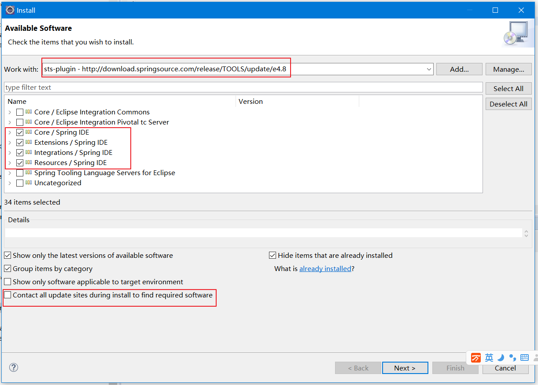Uncheck the Resources / Spring IDE checkbox
Image resolution: width=538 pixels, height=385 pixels.
point(20,163)
